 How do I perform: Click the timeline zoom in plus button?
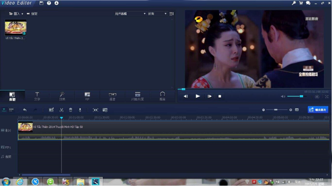[291, 110]
